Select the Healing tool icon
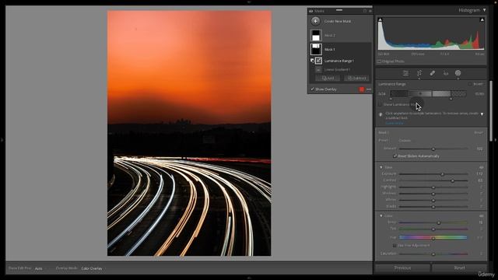This screenshot has width=498, height=280. click(433, 73)
